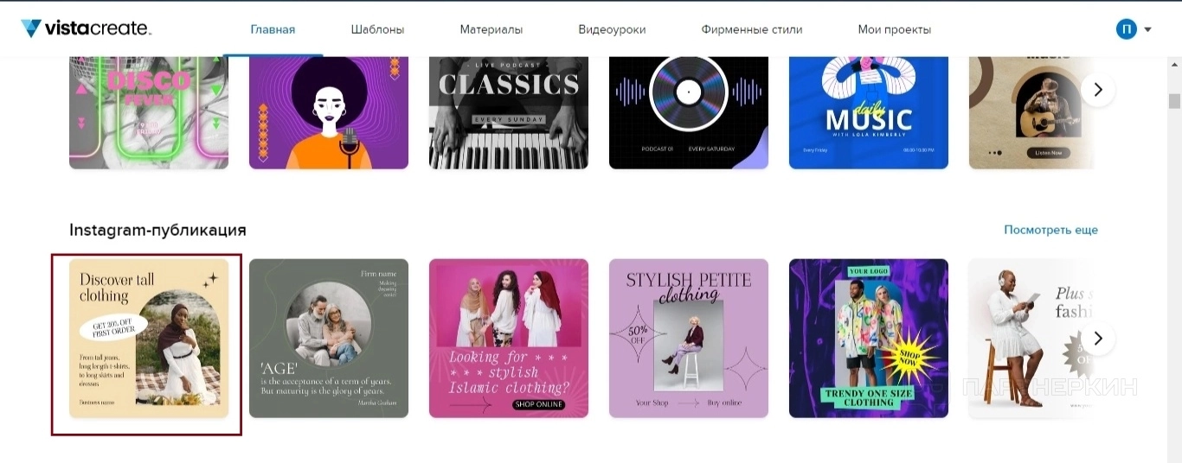This screenshot has width=1182, height=463.
Task: Select Stylish Petite clothing template
Action: pos(689,339)
